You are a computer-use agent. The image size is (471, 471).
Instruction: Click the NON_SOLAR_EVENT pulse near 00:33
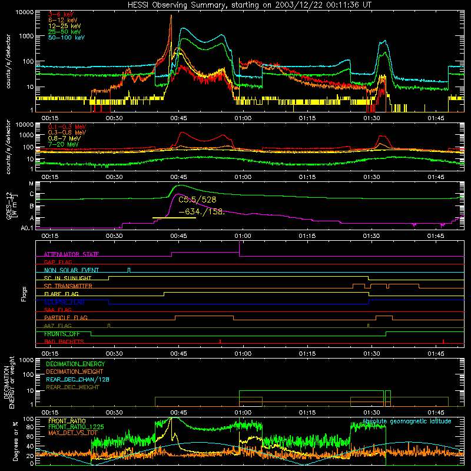[129, 270]
